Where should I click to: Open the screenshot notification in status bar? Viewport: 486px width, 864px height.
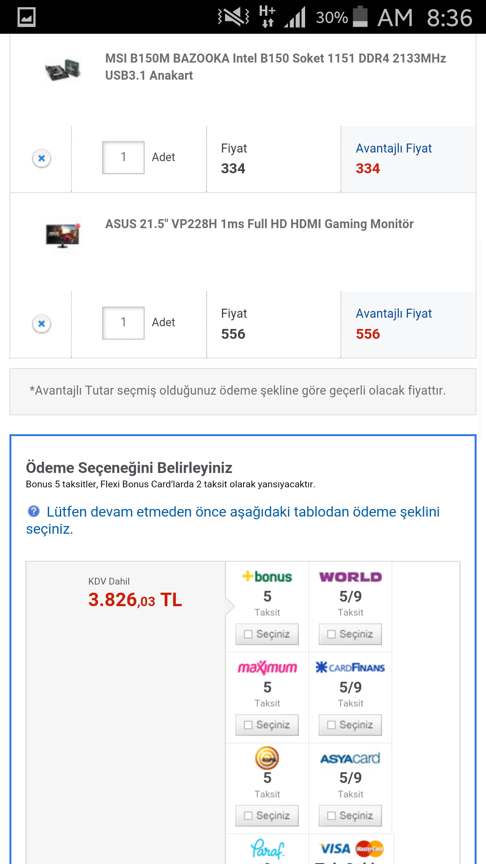27,17
